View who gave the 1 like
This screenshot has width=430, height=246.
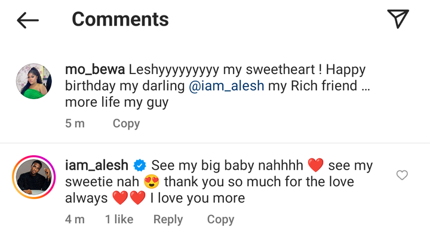(119, 219)
